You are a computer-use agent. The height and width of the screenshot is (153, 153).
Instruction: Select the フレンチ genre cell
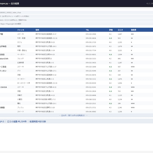pyautogui.click(x=20, y=59)
